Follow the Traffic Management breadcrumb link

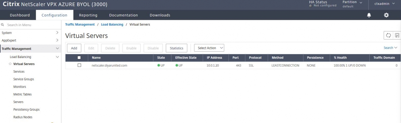(80, 24)
